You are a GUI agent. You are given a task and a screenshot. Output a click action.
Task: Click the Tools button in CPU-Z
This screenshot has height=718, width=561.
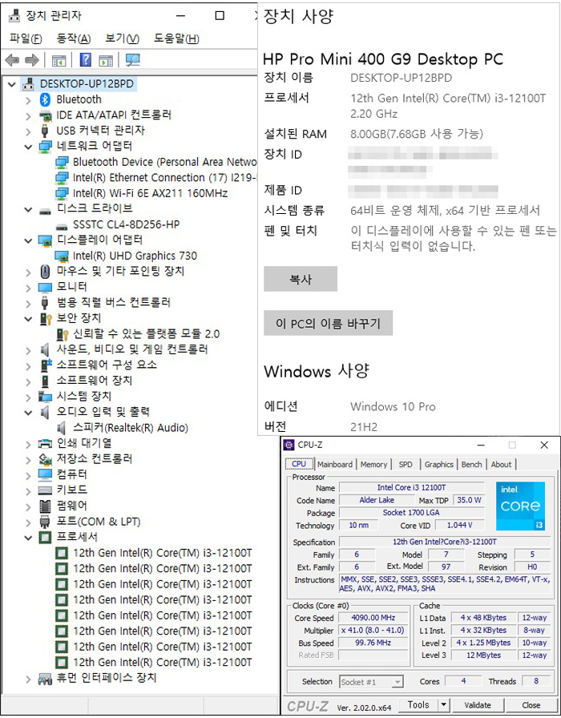[x=418, y=704]
